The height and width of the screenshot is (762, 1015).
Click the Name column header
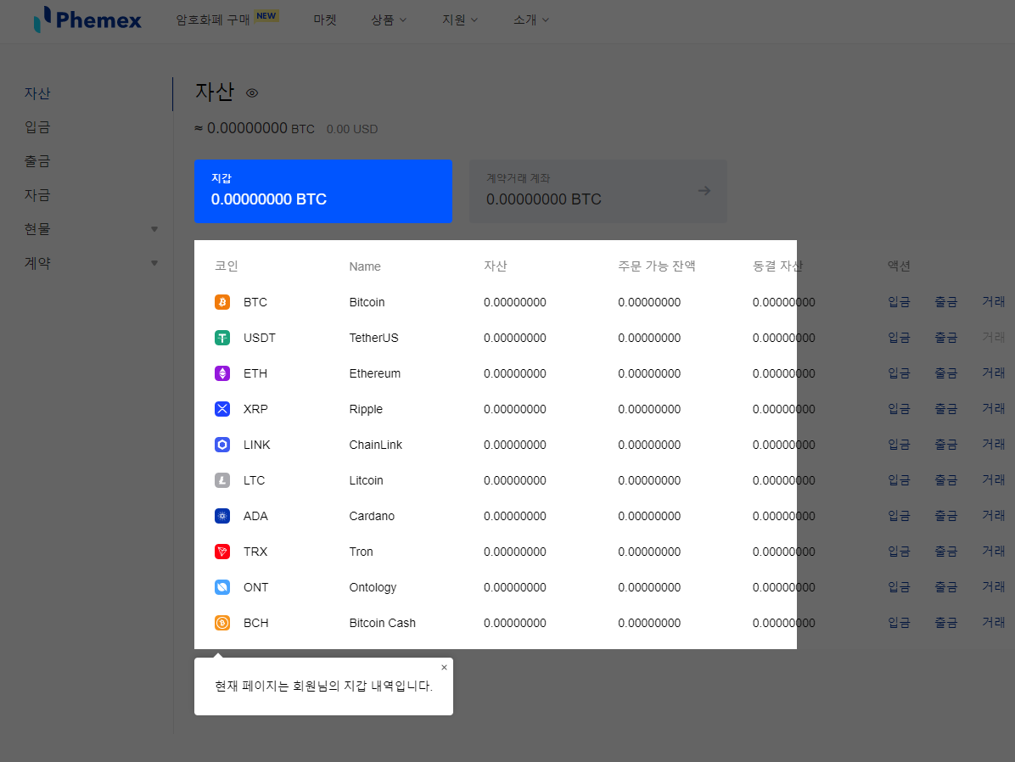tap(365, 266)
